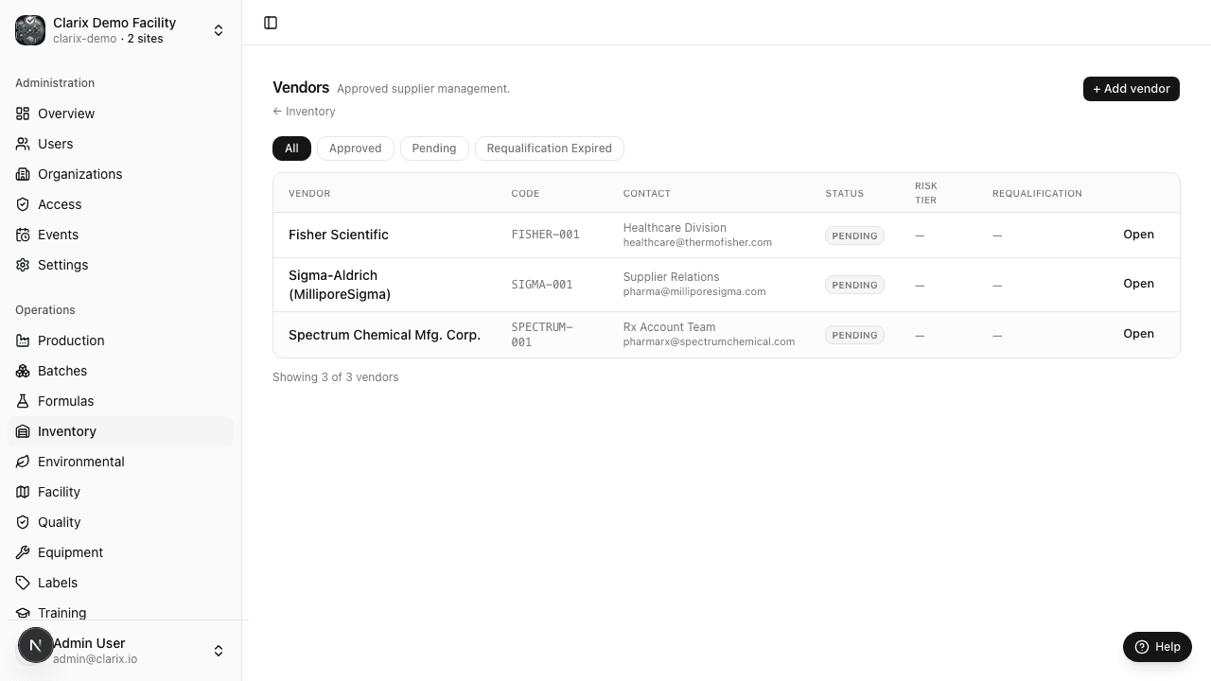Click the FISHER-001 vendor code
This screenshot has width=1211, height=681.
(x=545, y=235)
